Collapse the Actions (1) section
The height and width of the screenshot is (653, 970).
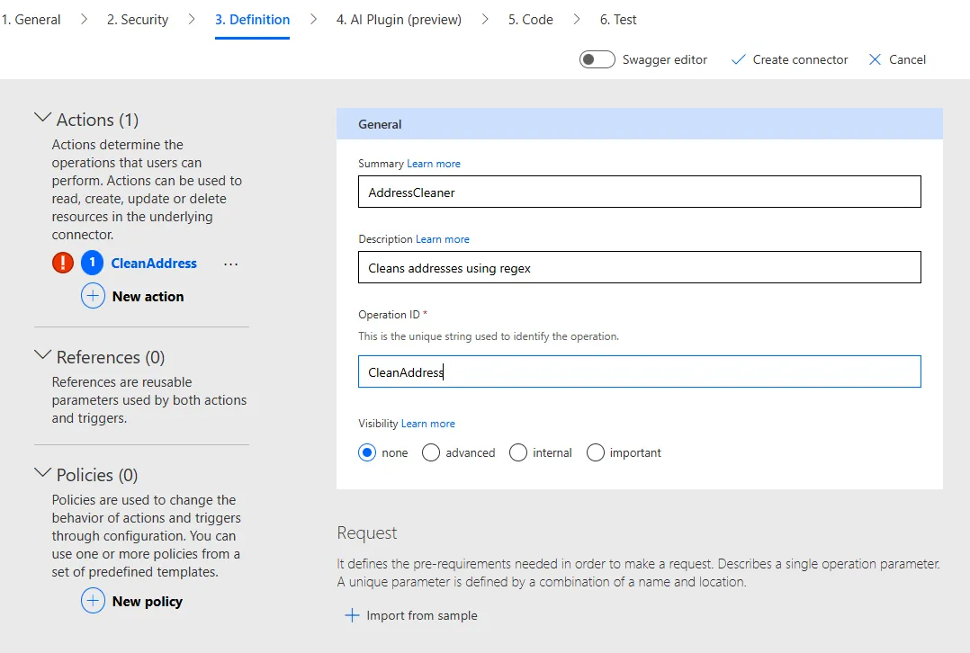[x=42, y=117]
